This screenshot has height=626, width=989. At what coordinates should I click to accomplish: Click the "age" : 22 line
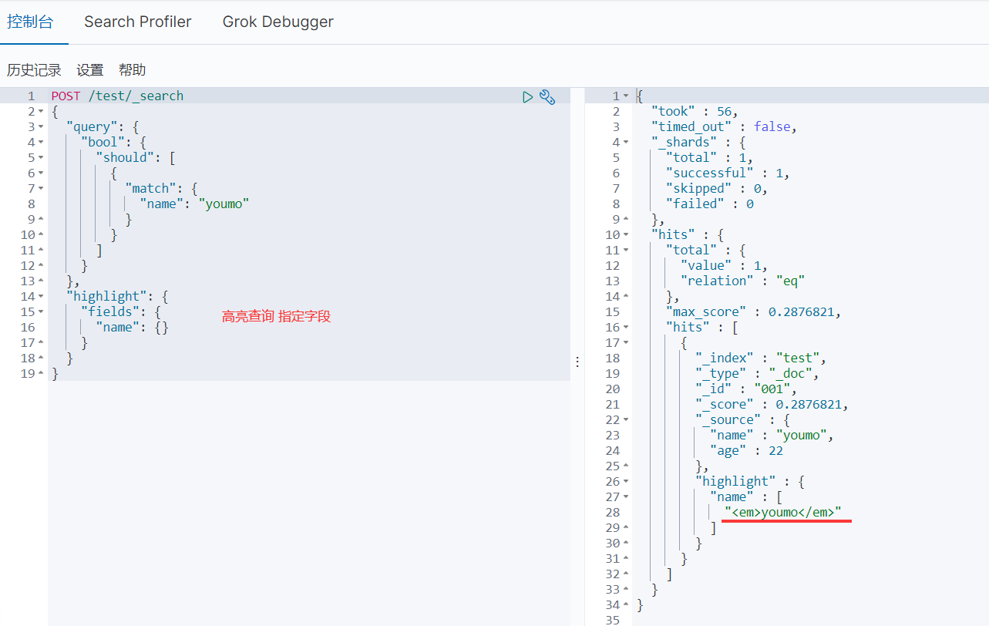(745, 451)
